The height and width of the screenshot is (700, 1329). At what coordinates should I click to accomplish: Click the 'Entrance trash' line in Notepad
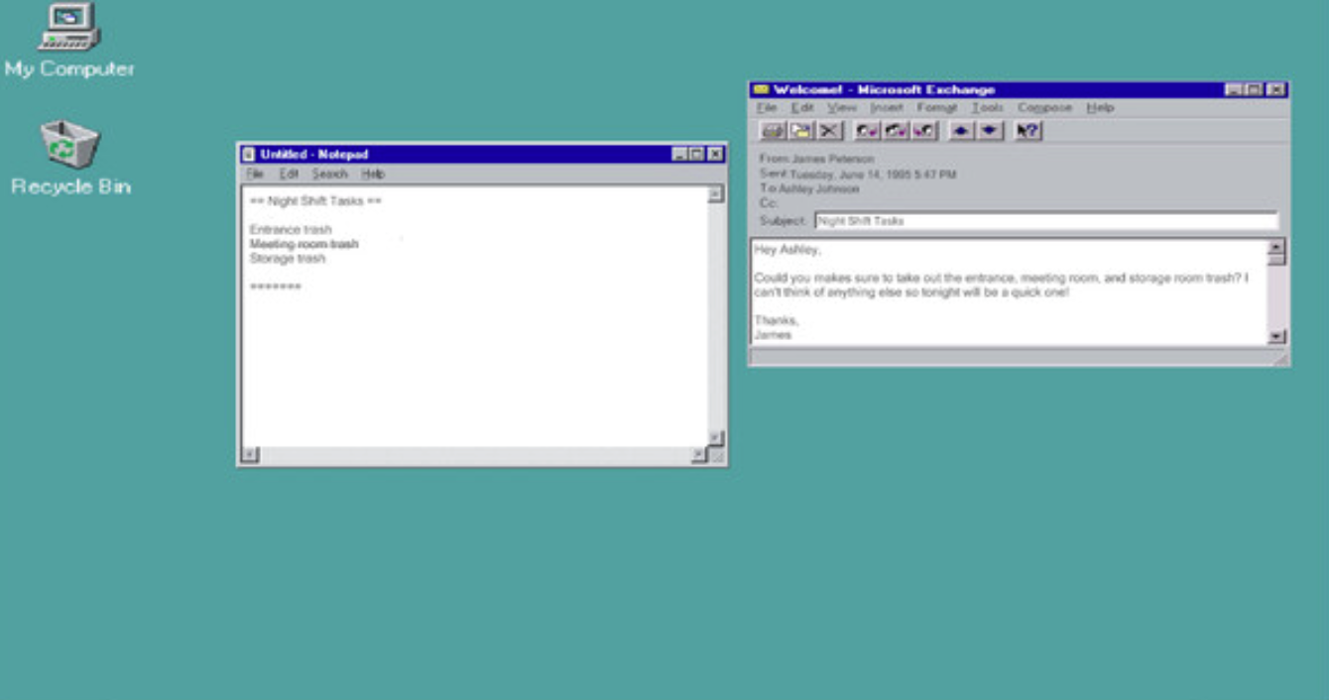pos(291,230)
